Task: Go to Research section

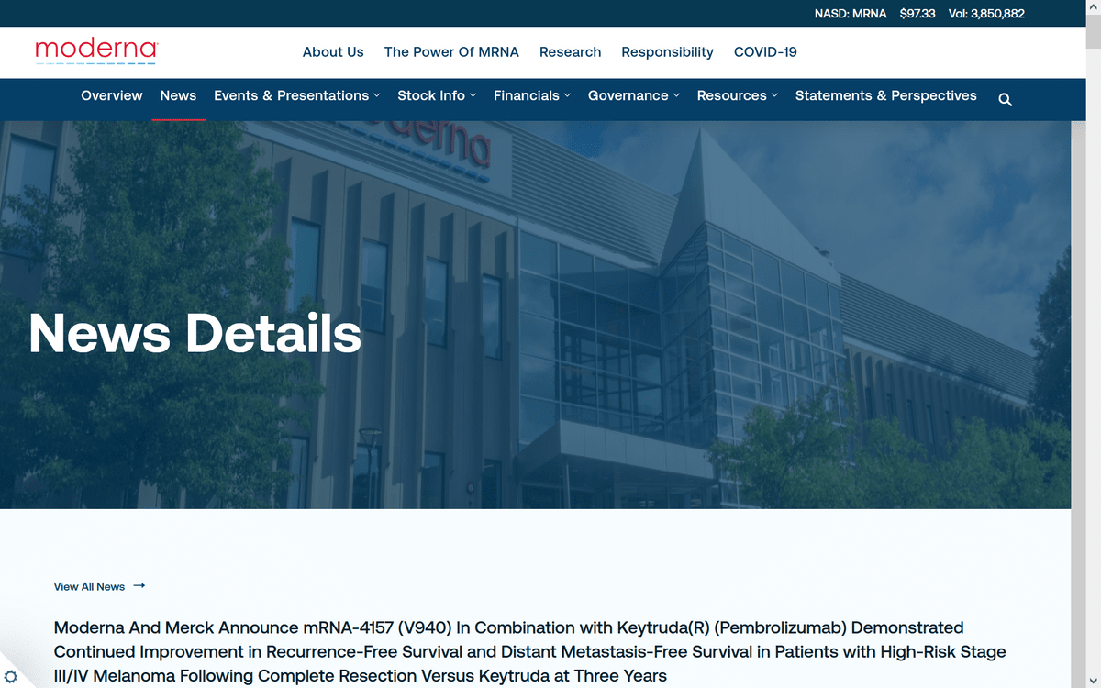Action: (570, 52)
